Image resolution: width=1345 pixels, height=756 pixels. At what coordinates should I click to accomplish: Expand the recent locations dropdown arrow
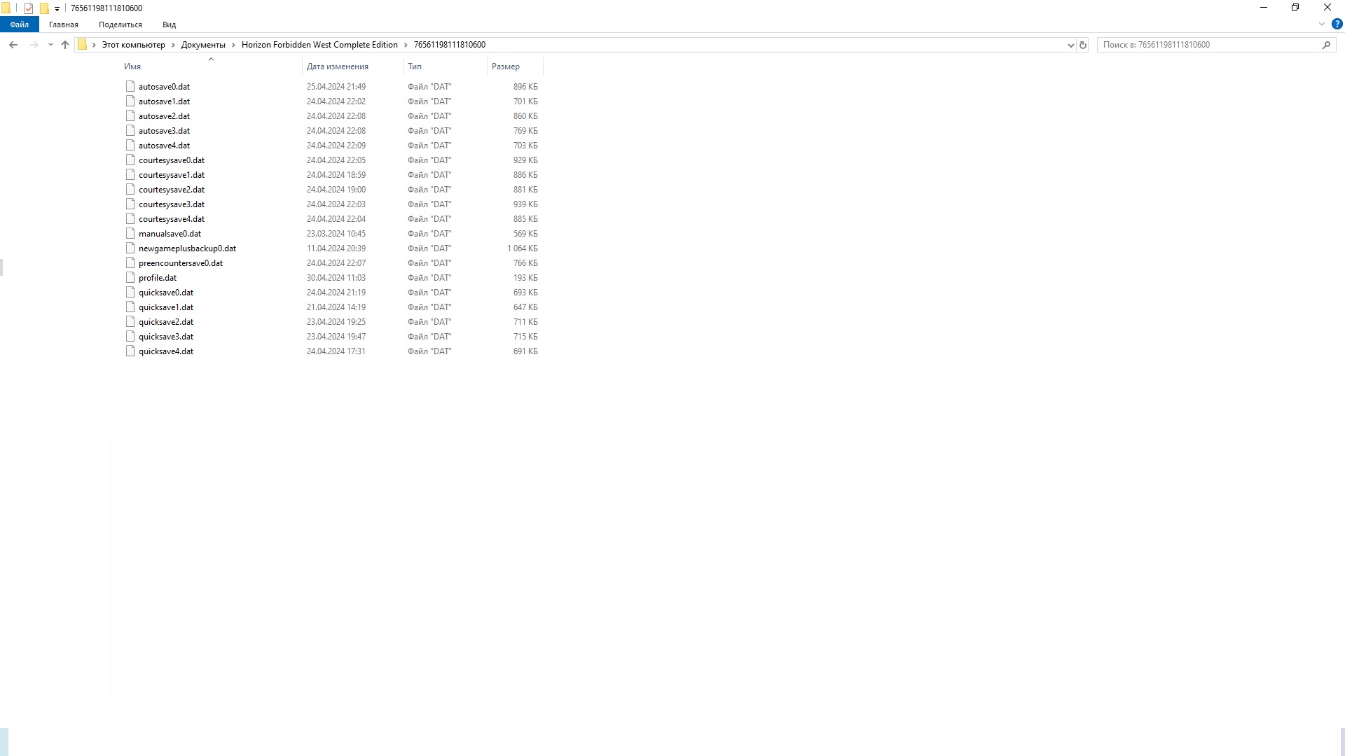click(x=50, y=45)
